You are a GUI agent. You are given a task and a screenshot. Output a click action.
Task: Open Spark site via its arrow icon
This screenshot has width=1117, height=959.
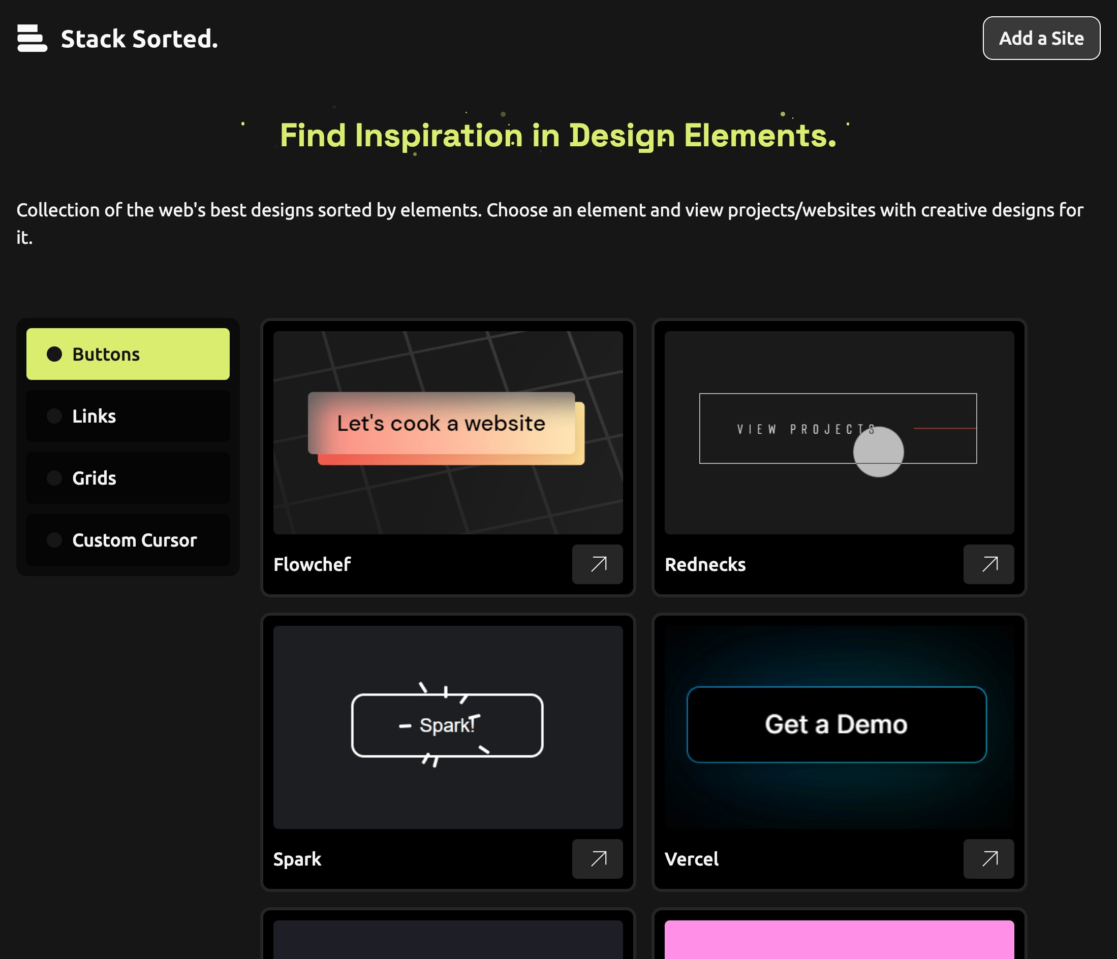click(x=597, y=859)
